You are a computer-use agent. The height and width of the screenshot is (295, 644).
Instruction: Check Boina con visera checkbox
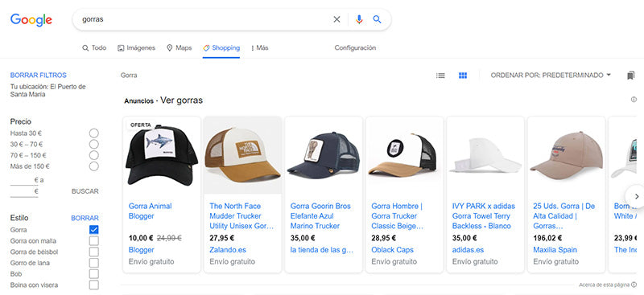(x=94, y=285)
